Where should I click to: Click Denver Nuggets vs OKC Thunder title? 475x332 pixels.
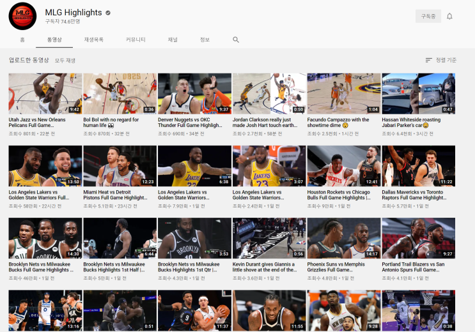point(190,123)
